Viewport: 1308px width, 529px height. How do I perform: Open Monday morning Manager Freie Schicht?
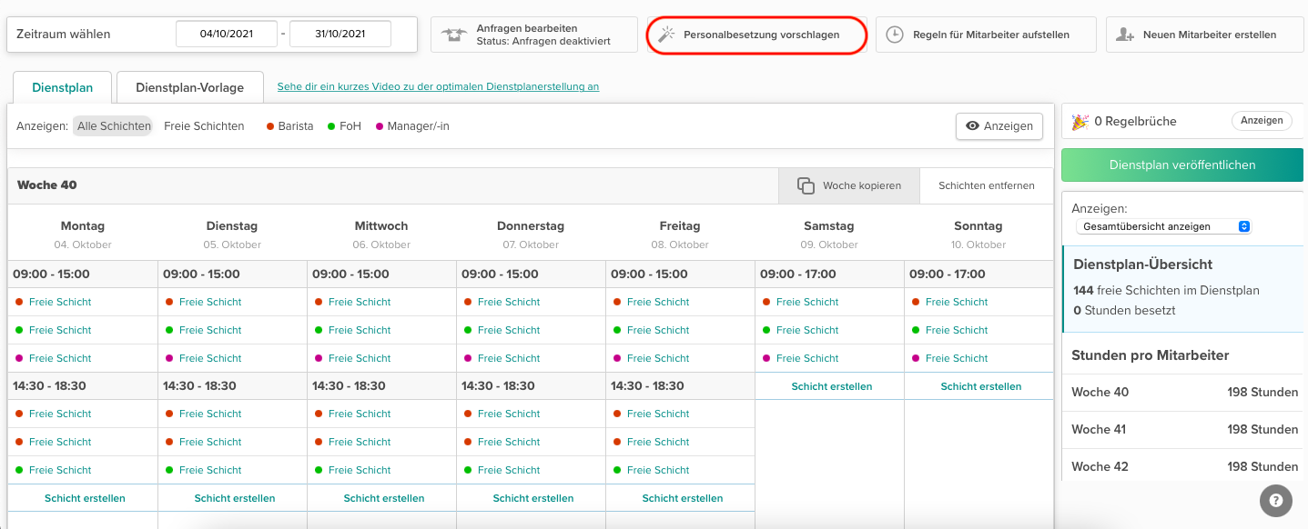(60, 358)
